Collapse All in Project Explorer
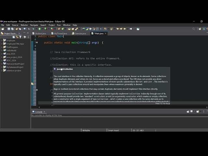This screenshot has height=156, width=208. tap(14, 37)
